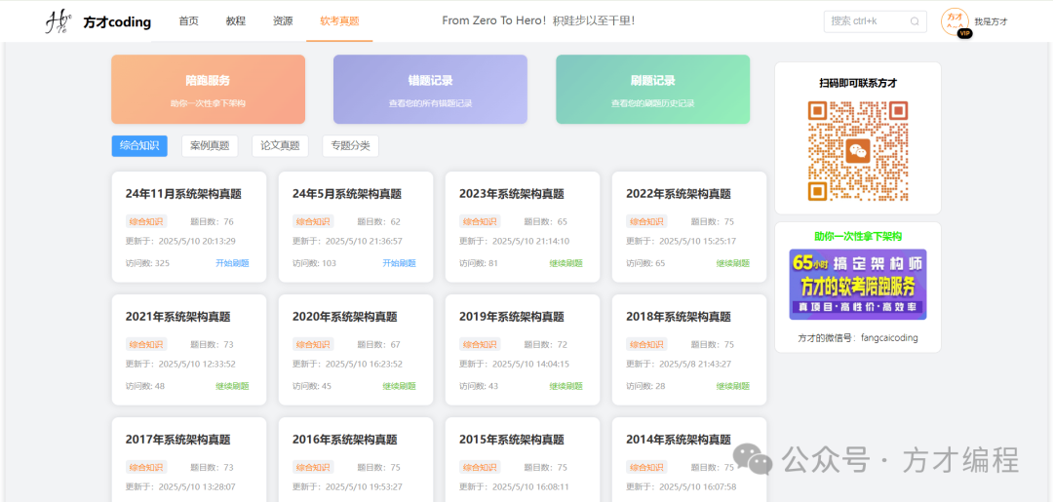Open the 2021年系统架构真题 title

[x=178, y=317]
